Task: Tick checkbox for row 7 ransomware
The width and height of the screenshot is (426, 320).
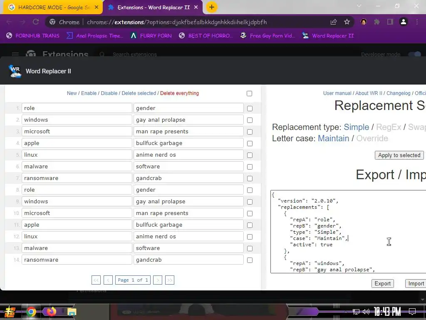Action: pos(250,178)
